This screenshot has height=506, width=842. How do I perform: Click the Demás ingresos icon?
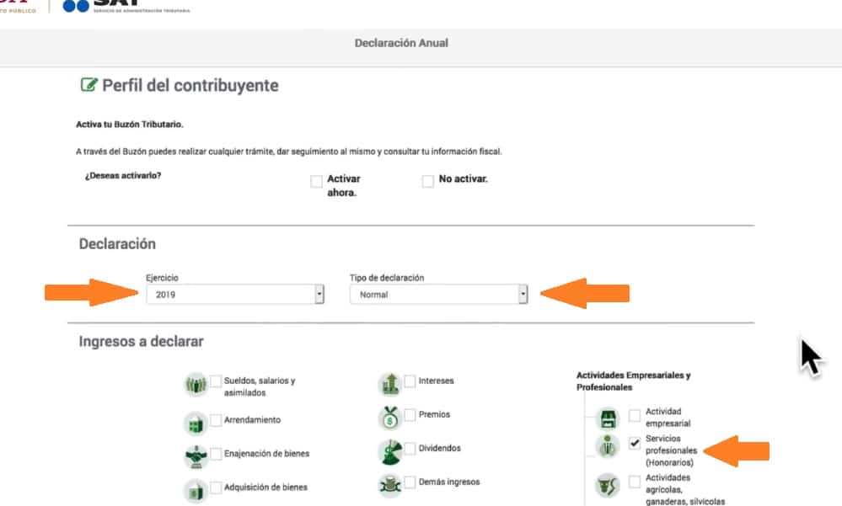pyautogui.click(x=389, y=484)
